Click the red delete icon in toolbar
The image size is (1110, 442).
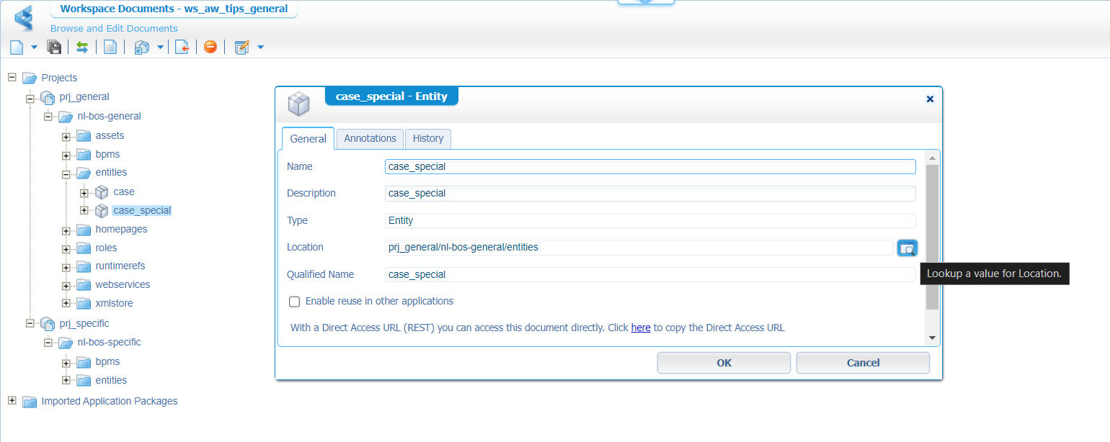pyautogui.click(x=210, y=48)
